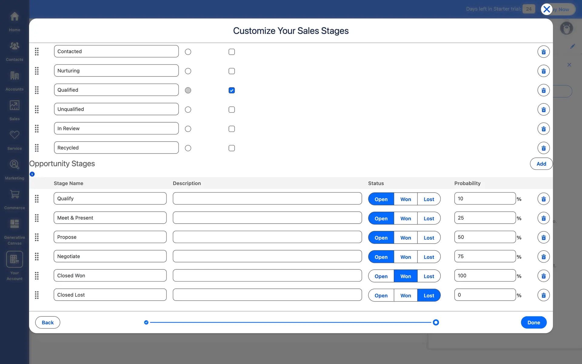The width and height of the screenshot is (582, 364).
Task: Uncheck the Qualified stage checkbox
Action: [232, 90]
